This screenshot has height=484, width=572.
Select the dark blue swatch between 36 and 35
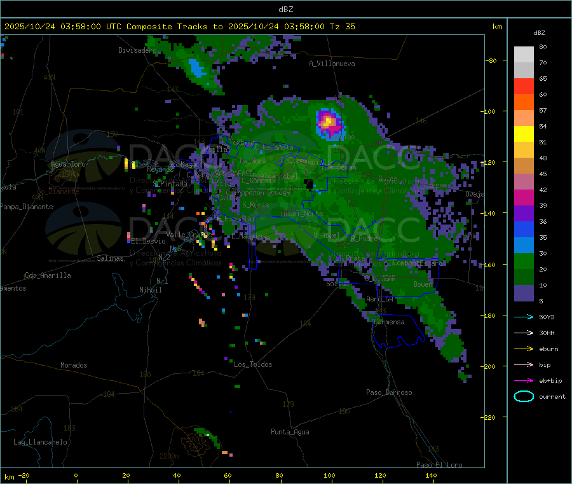[x=524, y=229]
